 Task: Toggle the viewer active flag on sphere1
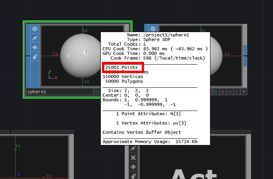click(x=35, y=29)
